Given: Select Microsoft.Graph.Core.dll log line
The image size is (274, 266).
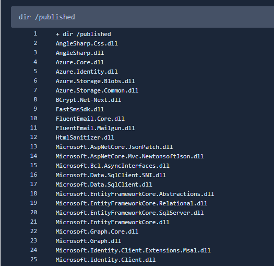Looking at the screenshot, I should [x=97, y=232].
